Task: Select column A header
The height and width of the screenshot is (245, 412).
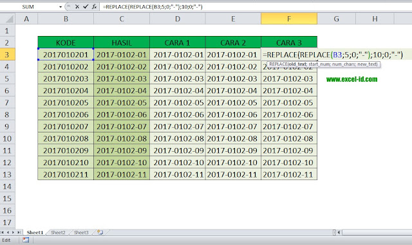Action: tap(26, 19)
